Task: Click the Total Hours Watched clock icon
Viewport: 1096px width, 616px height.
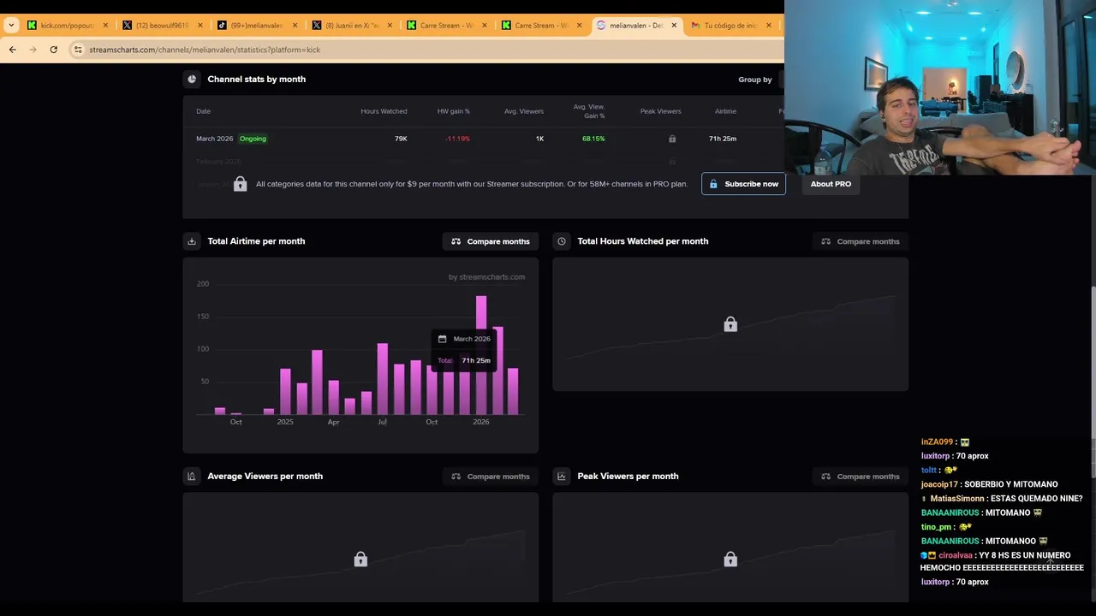Action: click(562, 241)
